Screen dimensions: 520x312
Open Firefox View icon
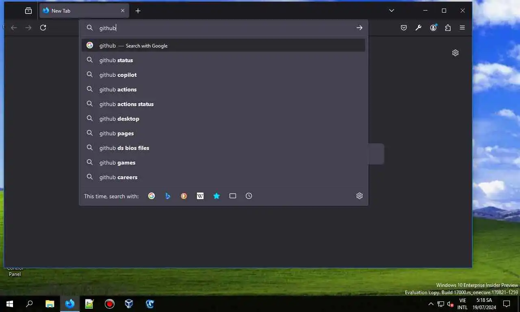tap(28, 11)
